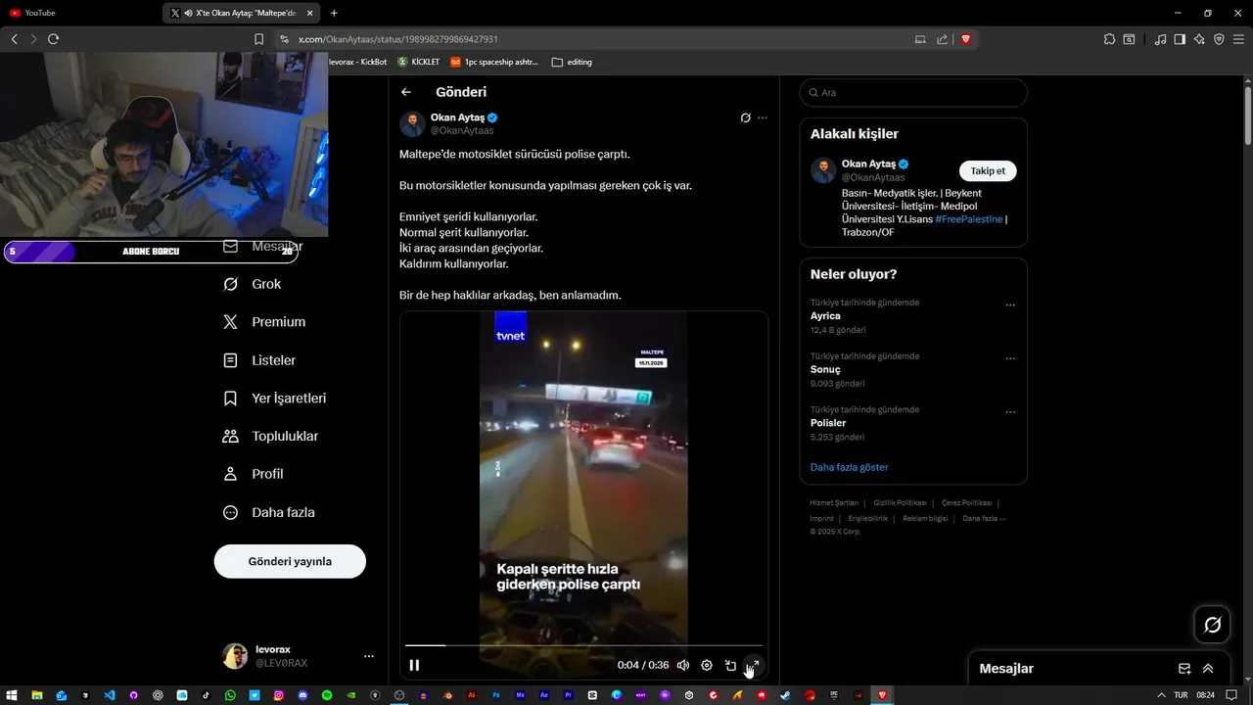Reload the page
The height and width of the screenshot is (705, 1253).
(53, 39)
